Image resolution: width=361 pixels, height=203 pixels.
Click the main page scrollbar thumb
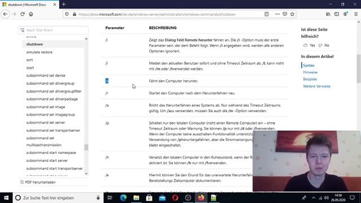pos(359,68)
